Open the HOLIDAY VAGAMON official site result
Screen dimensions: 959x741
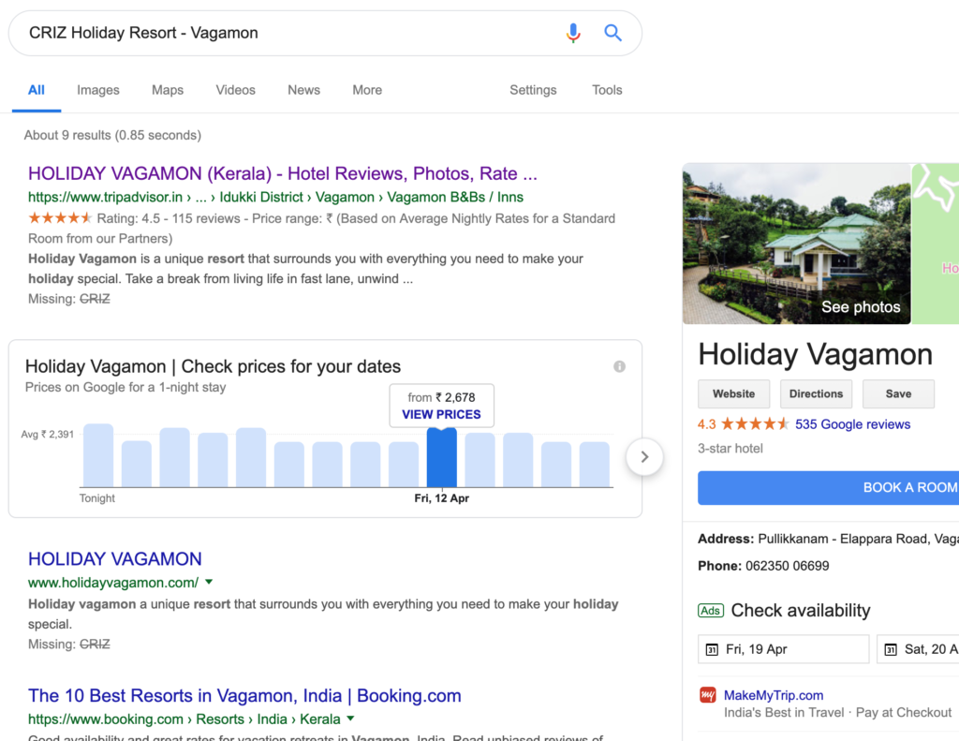pos(115,558)
